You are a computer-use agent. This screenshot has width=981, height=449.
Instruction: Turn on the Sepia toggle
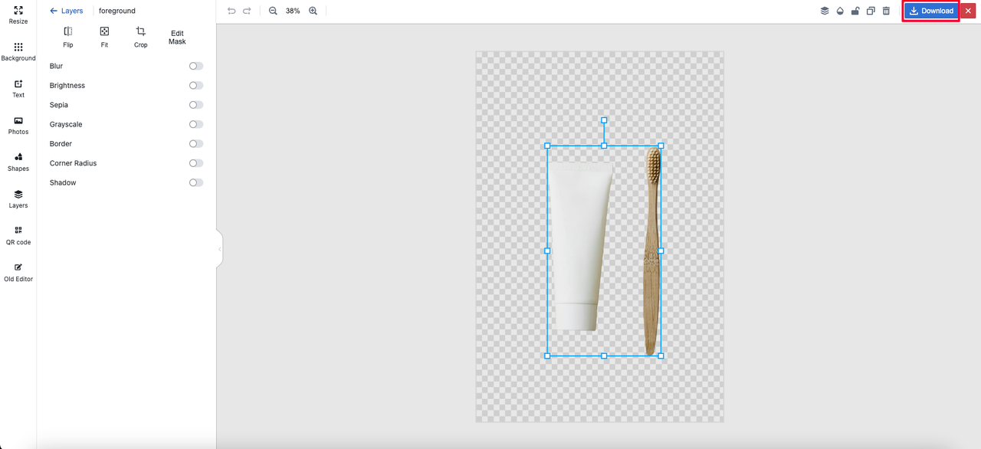[x=196, y=105]
